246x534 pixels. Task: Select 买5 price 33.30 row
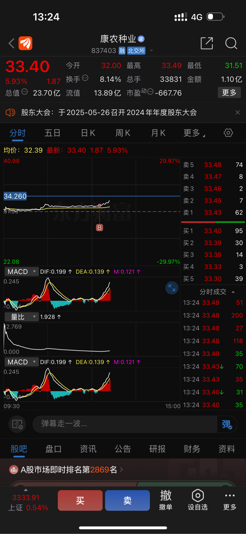point(213,279)
